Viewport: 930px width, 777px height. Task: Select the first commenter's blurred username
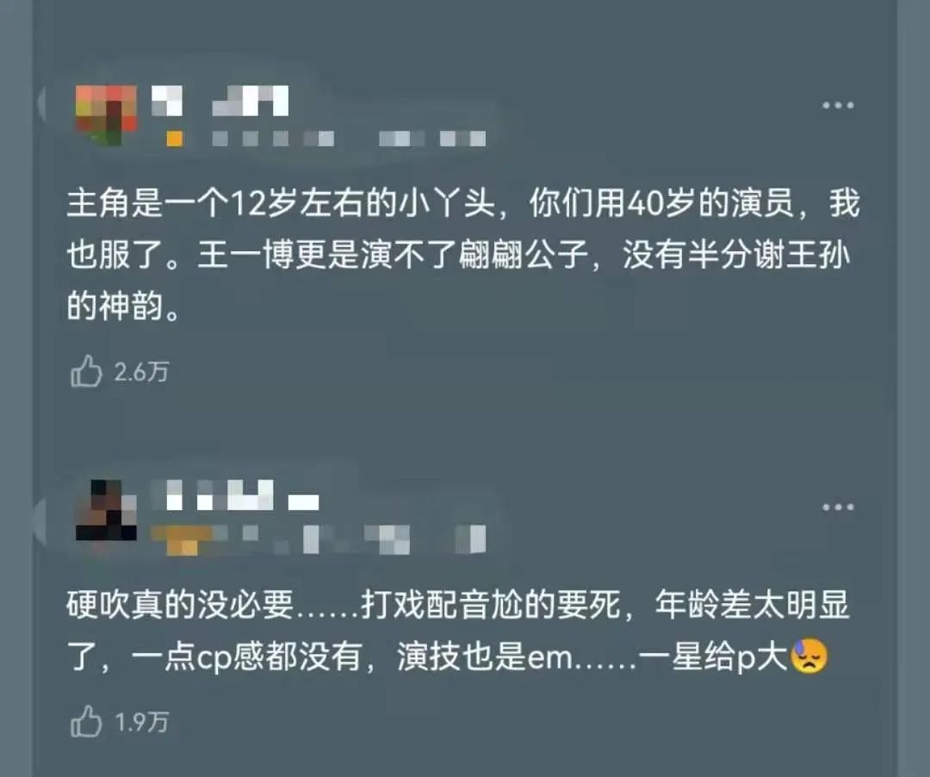[x=220, y=101]
